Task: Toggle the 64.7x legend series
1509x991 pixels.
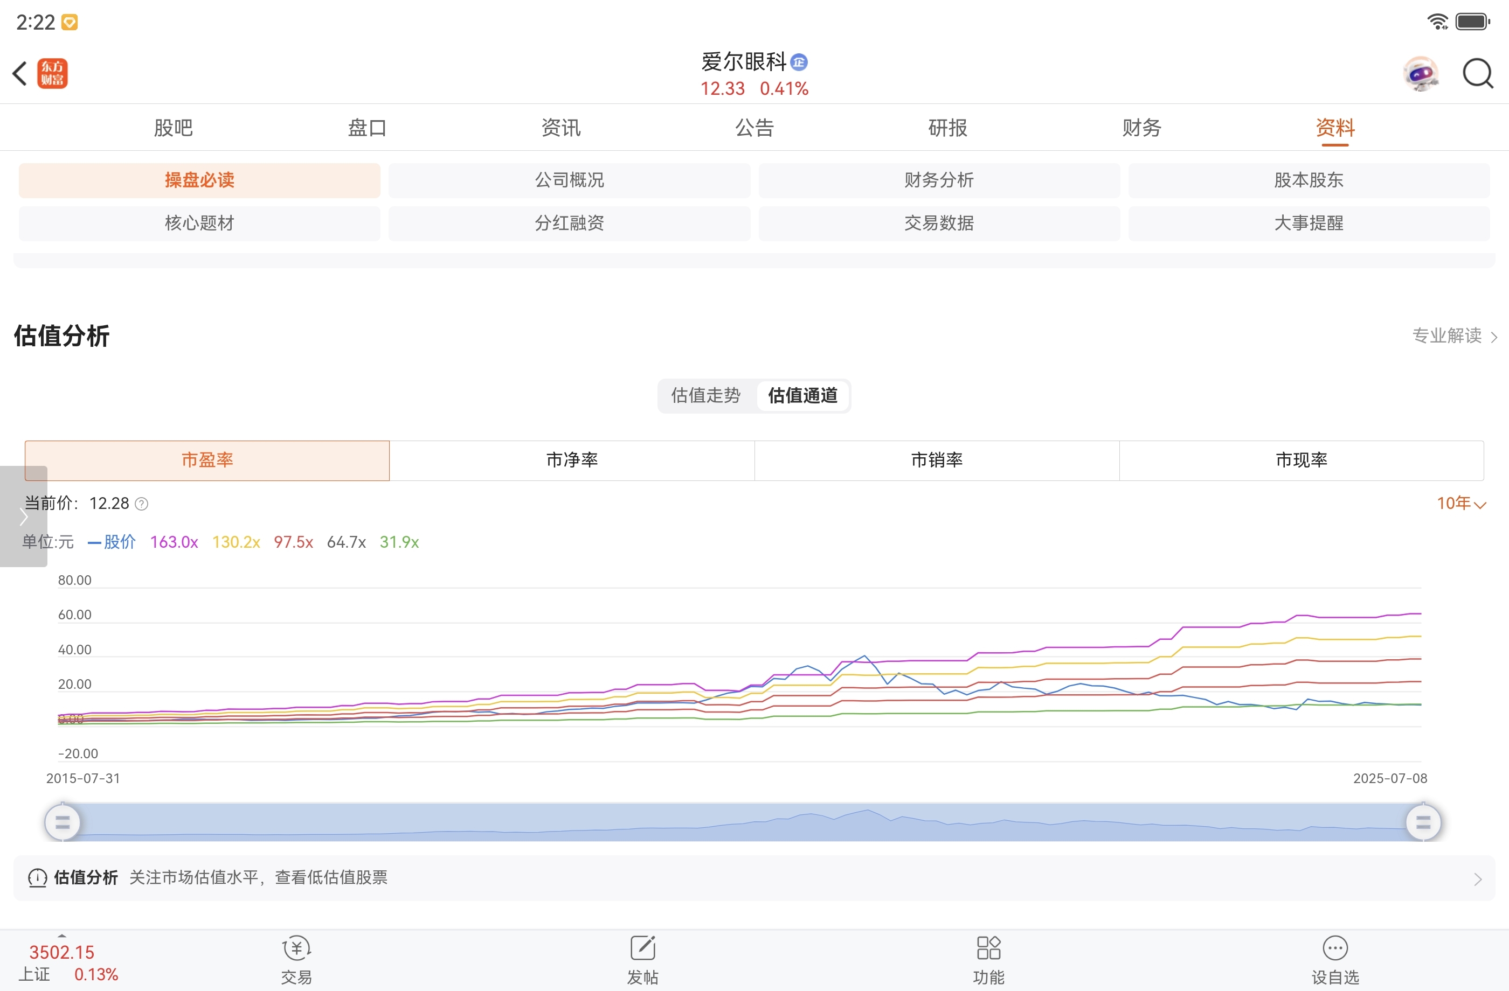Action: [x=346, y=542]
